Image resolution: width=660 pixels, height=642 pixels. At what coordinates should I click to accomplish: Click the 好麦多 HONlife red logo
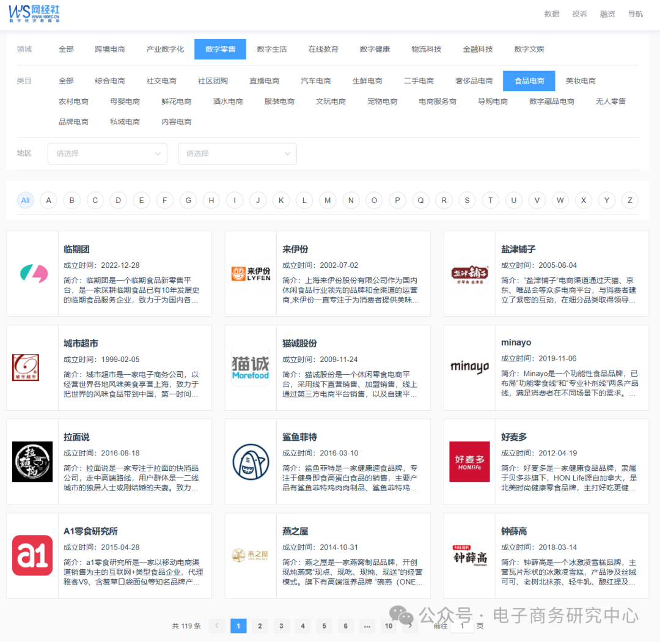(x=469, y=461)
